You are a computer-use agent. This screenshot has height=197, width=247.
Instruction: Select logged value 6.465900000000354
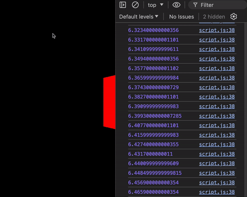(153, 192)
